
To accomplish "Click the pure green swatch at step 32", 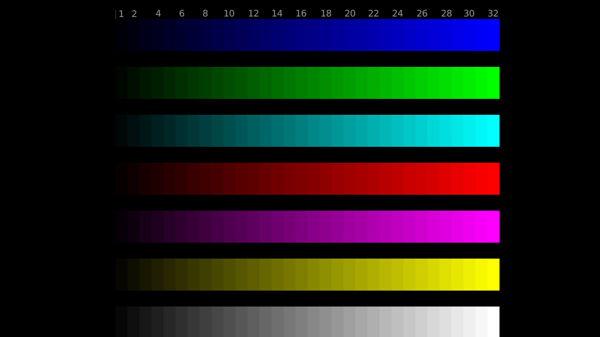I will coord(493,83).
